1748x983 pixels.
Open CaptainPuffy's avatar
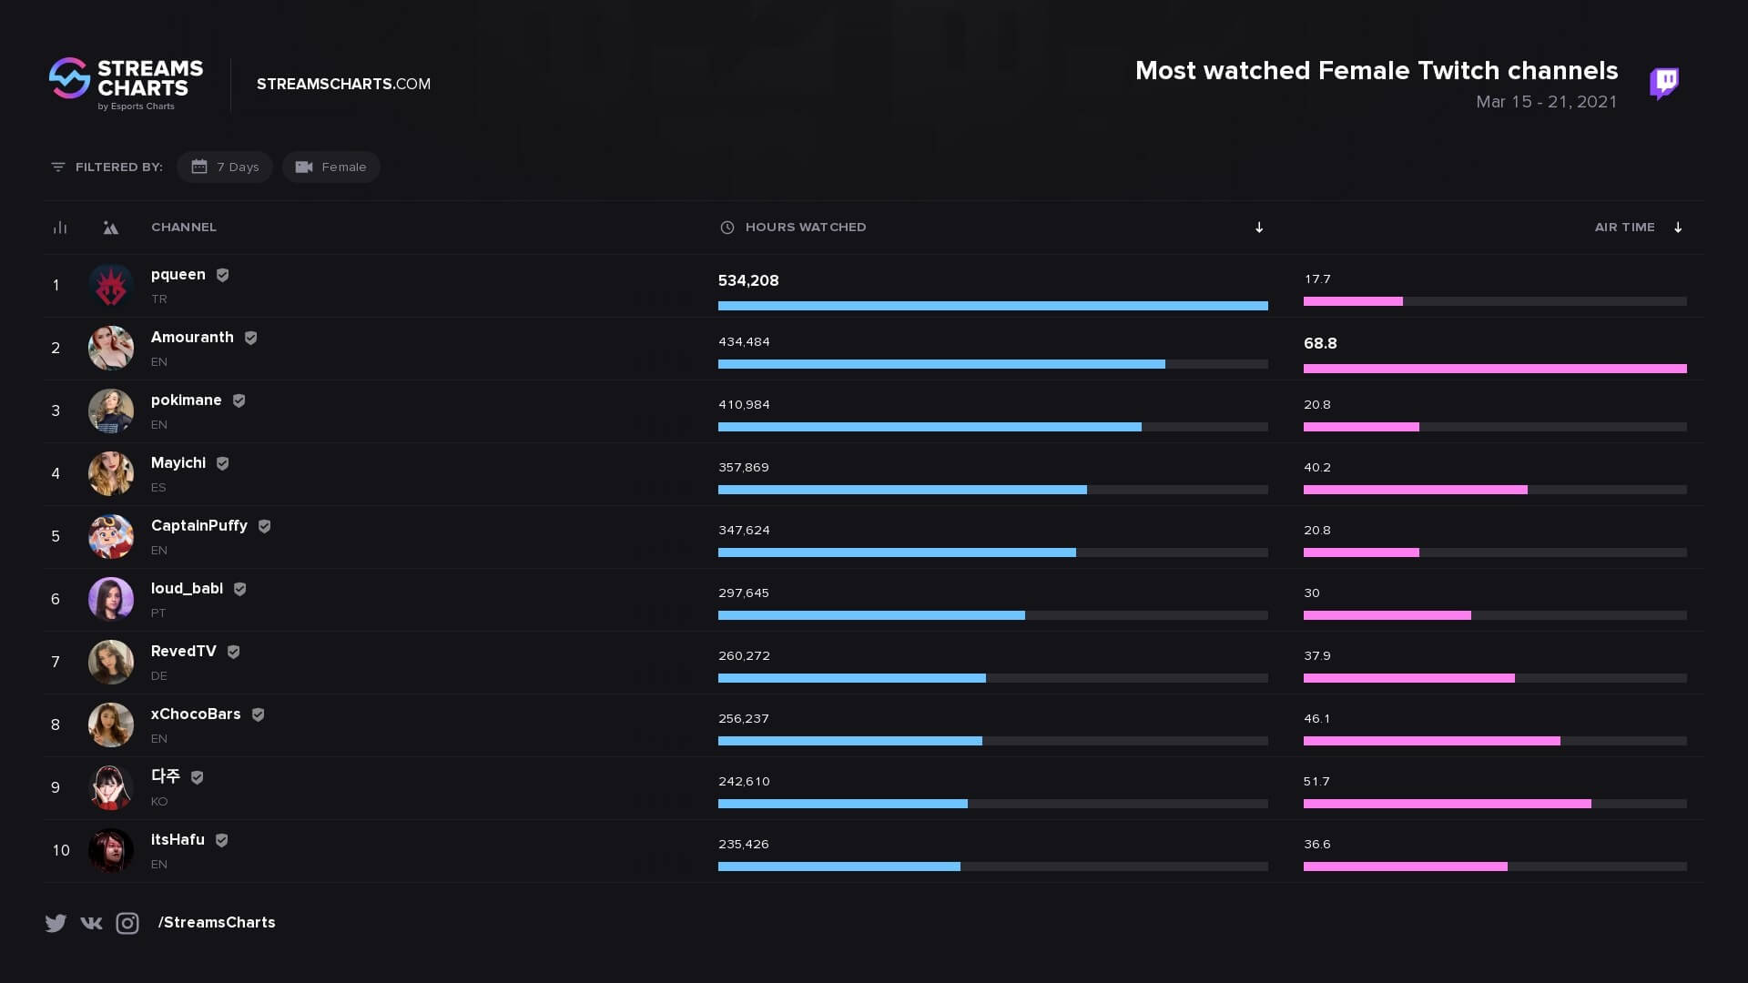coord(111,537)
